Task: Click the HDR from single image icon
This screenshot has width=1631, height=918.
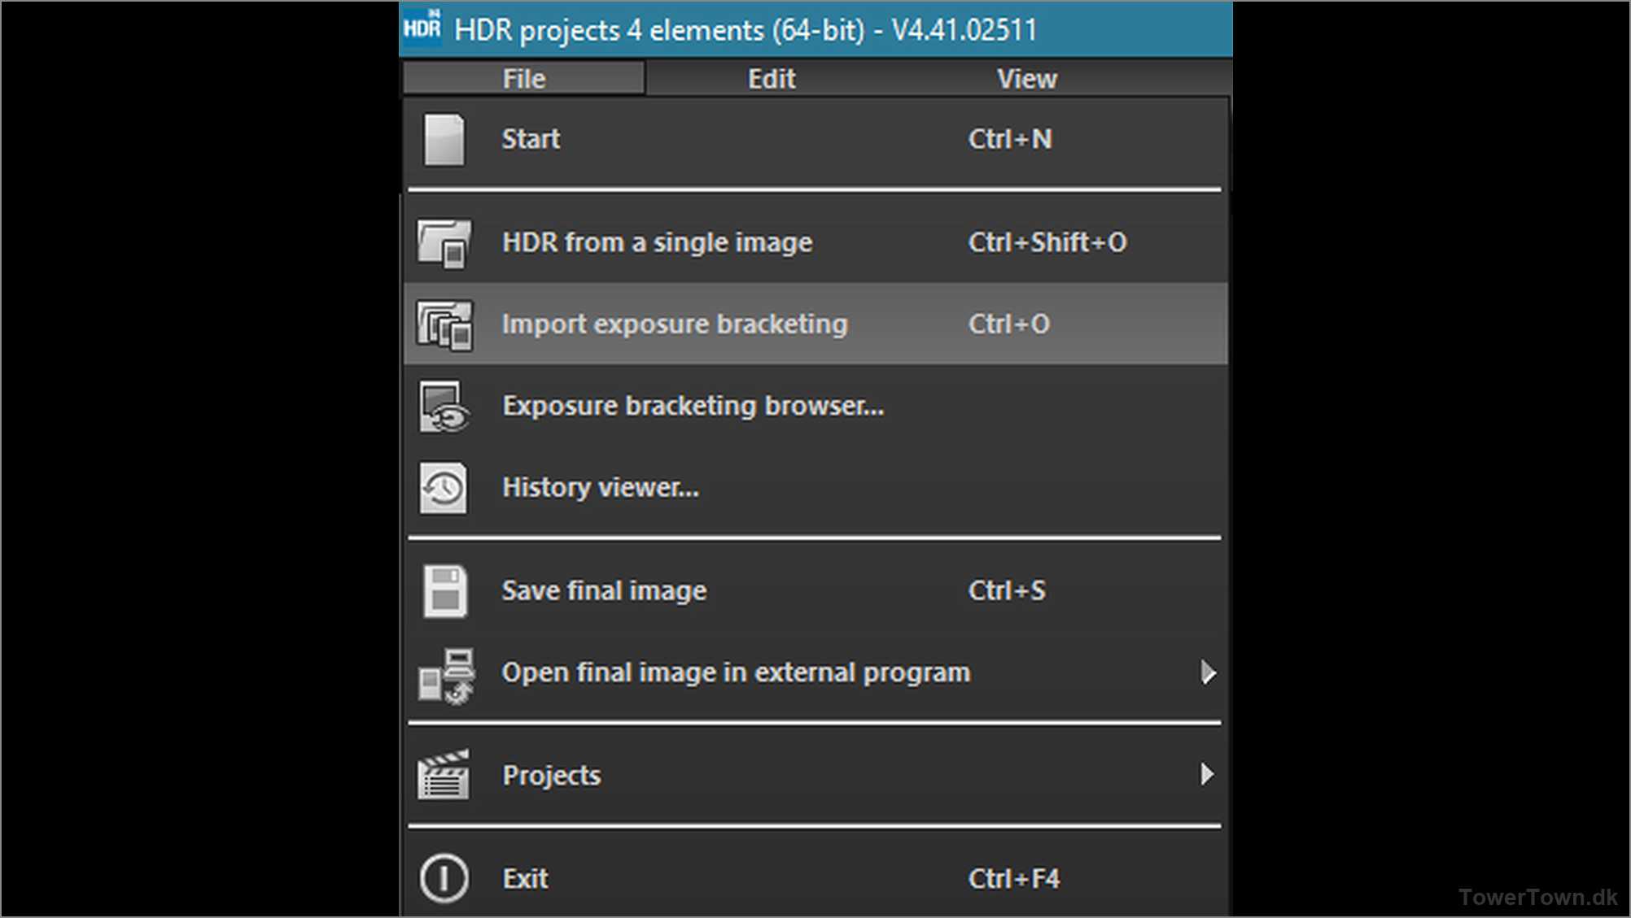Action: click(444, 243)
